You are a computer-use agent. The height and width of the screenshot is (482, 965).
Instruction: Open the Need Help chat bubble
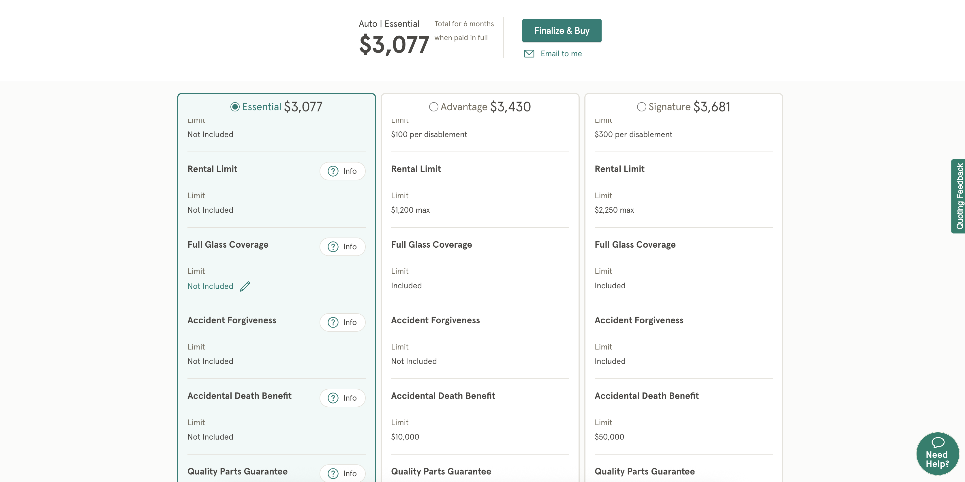[x=937, y=453]
